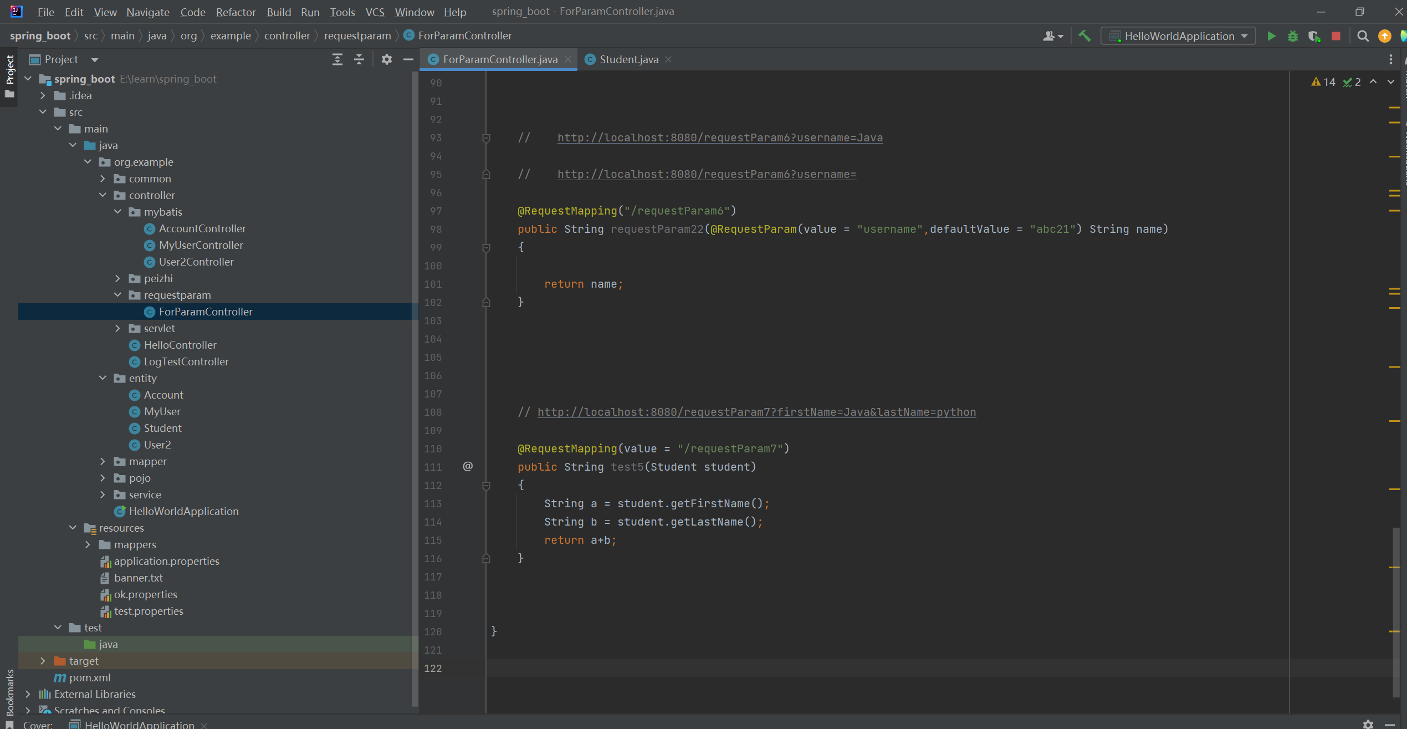The height and width of the screenshot is (729, 1407).
Task: Expand the servlet package folder
Action: 117,328
